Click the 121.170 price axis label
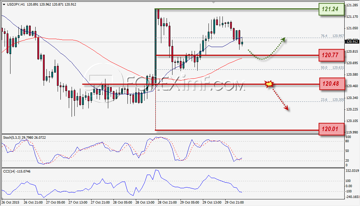360x206 pixels. [352, 16]
